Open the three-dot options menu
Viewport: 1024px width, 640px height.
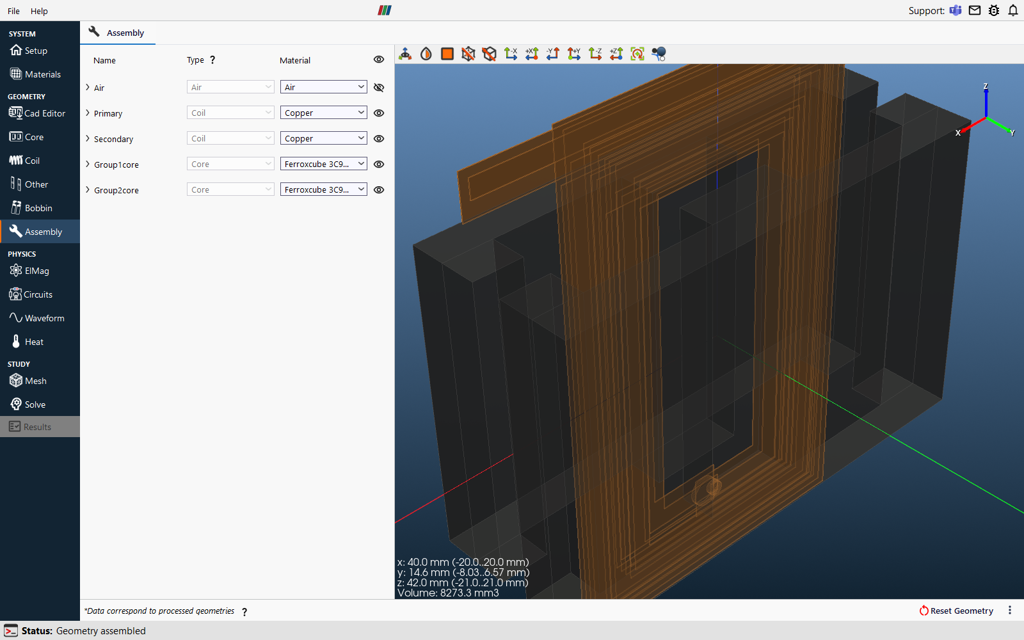(x=1010, y=611)
